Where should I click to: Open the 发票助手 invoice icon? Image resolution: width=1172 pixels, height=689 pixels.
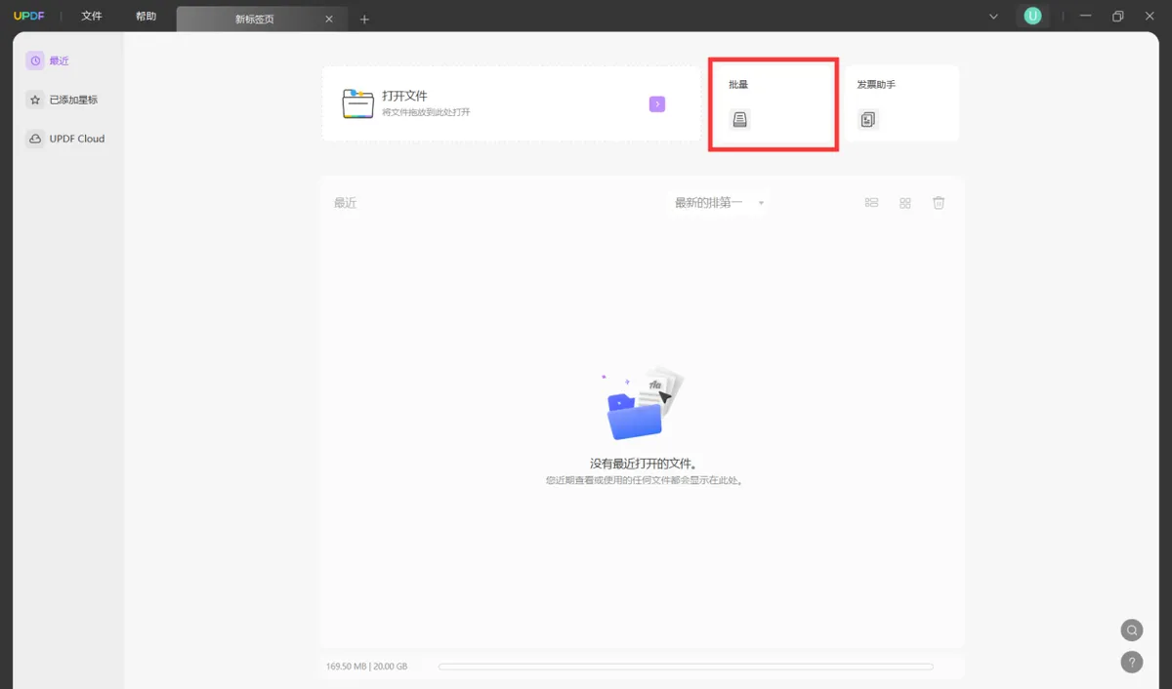pyautogui.click(x=868, y=119)
